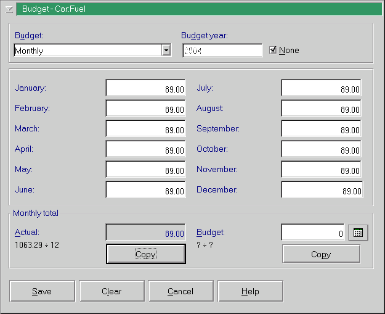Edit the May amount field
Viewport: 385px width, 314px height.
click(145, 169)
